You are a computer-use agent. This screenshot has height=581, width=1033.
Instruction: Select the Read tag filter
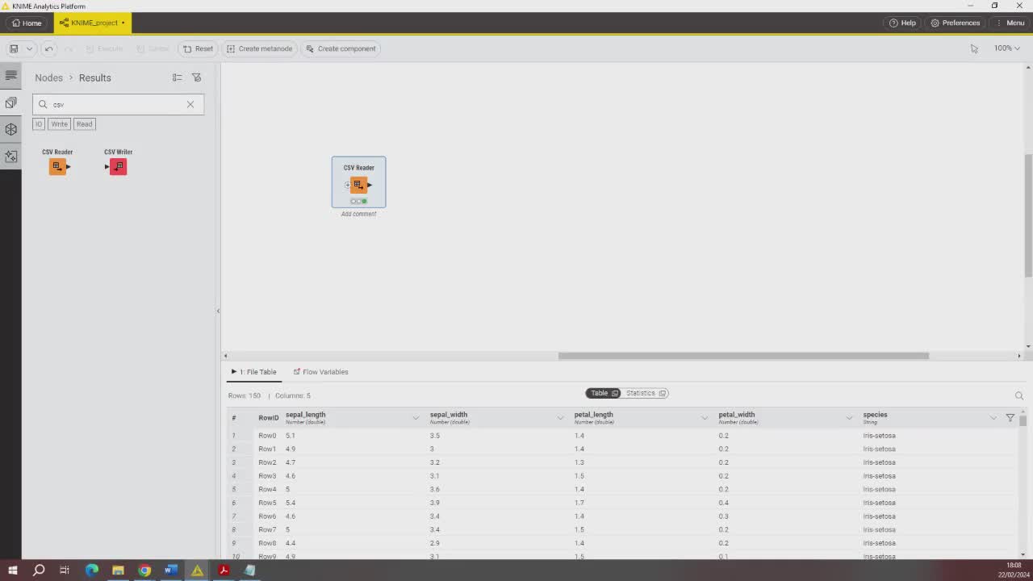pyautogui.click(x=85, y=123)
